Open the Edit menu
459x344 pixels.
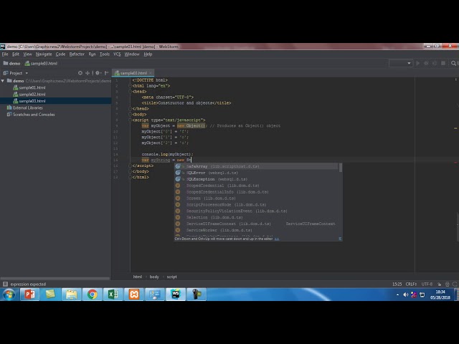tap(16, 54)
